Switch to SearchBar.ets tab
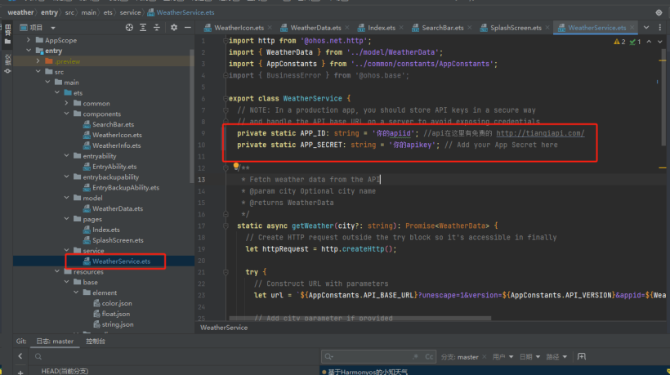The height and width of the screenshot is (375, 670). pos(442,28)
